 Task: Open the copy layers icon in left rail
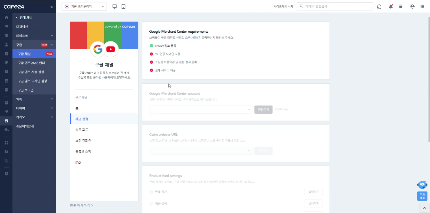(6, 160)
